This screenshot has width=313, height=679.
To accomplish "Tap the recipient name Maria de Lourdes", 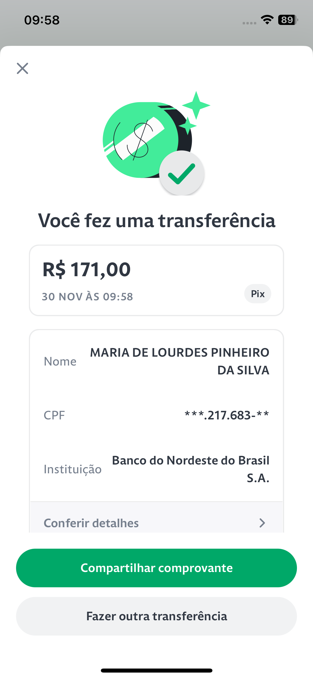I will pos(180,361).
